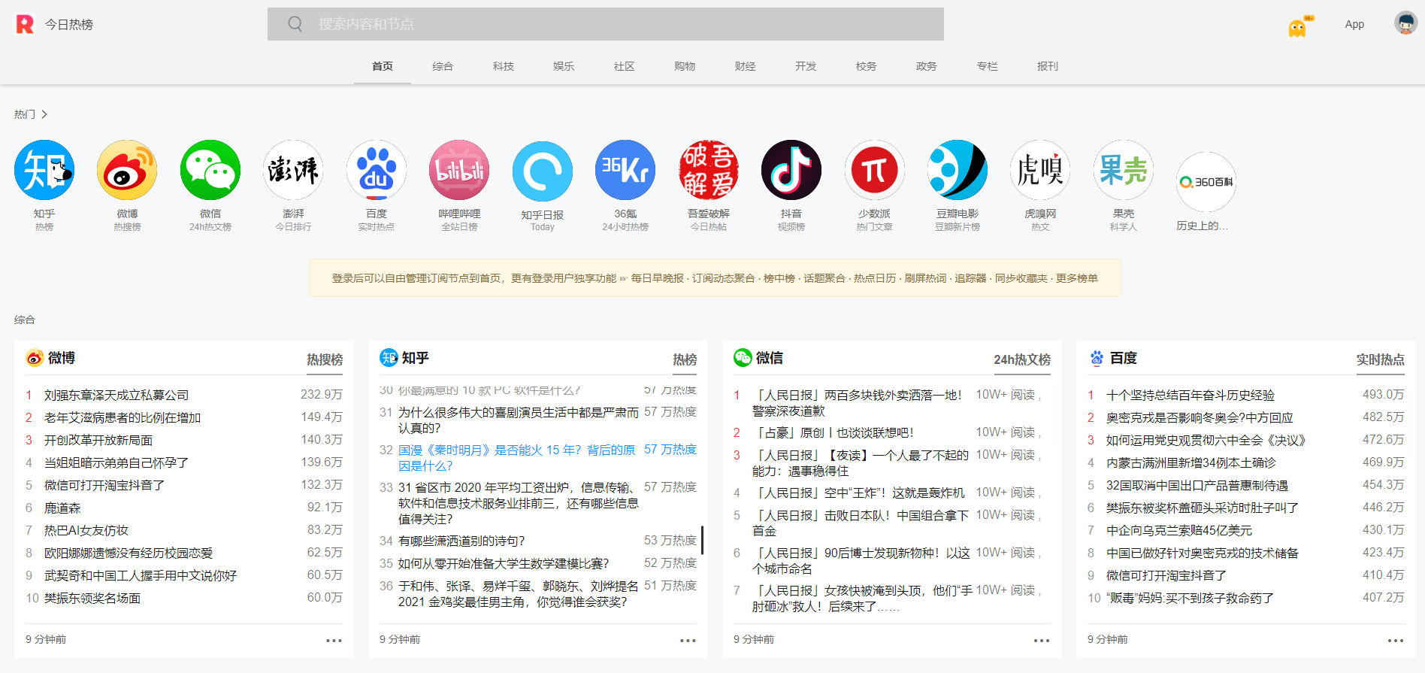The width and height of the screenshot is (1425, 673).
Task: Open the 少数派 热门文章 icon
Action: click(874, 170)
